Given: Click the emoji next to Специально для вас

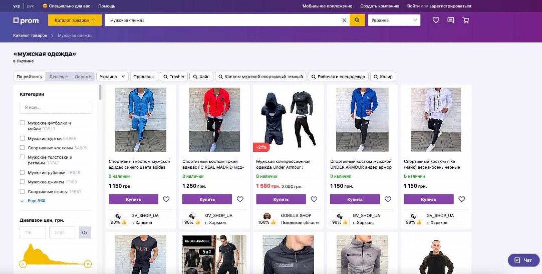Looking at the screenshot, I should point(45,6).
